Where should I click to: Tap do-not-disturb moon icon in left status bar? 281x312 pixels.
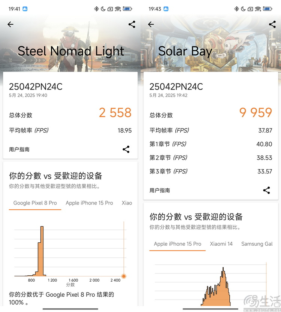coord(103,9)
